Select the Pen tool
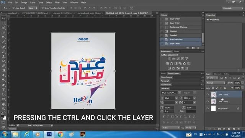 [x=3, y=85]
